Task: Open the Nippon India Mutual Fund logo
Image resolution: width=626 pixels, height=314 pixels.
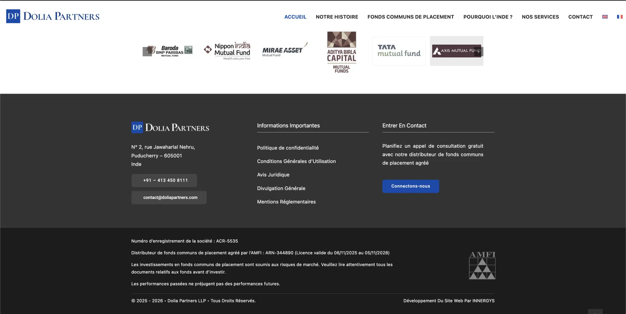Action: (x=227, y=51)
